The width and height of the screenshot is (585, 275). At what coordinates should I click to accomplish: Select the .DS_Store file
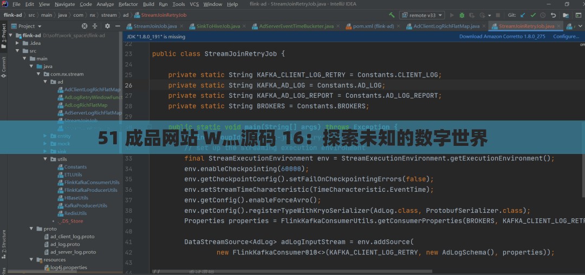[70, 221]
